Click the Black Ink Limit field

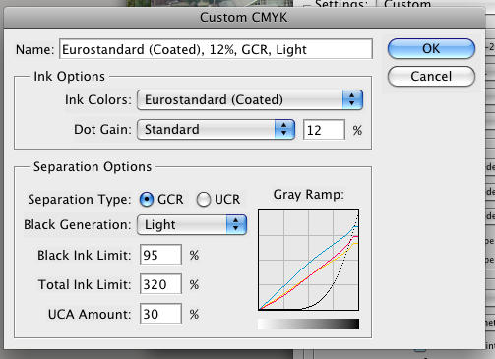coord(160,255)
